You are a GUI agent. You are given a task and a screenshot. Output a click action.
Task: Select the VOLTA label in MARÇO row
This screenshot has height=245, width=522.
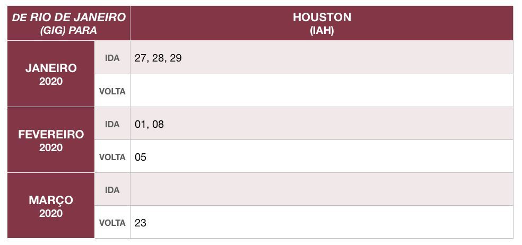tap(112, 222)
